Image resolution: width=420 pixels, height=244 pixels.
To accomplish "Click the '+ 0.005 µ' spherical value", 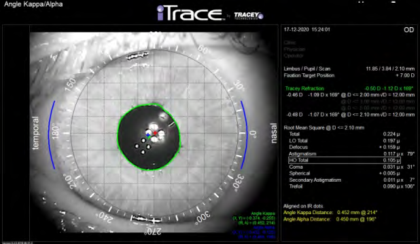I will 389,174.
